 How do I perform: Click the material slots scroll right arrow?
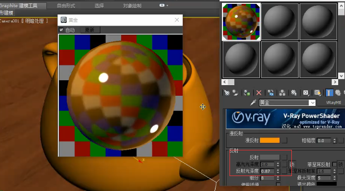335,82
